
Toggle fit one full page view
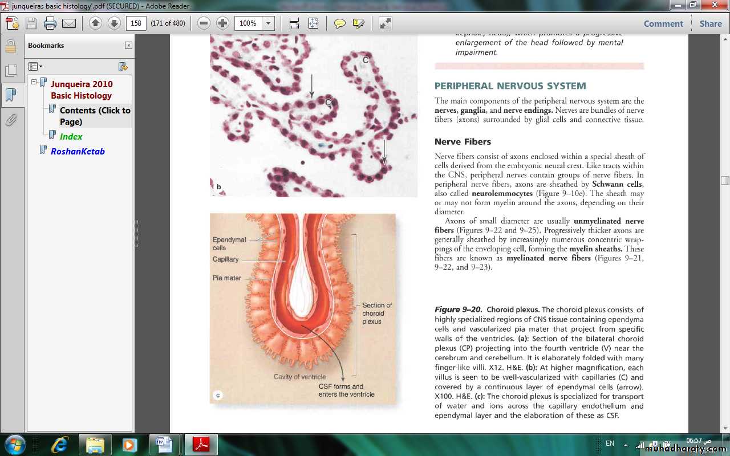pos(313,23)
